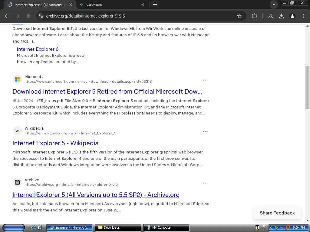View site information icon in address bar
Screen dimensions: 310x232
pyautogui.click(x=41, y=16)
